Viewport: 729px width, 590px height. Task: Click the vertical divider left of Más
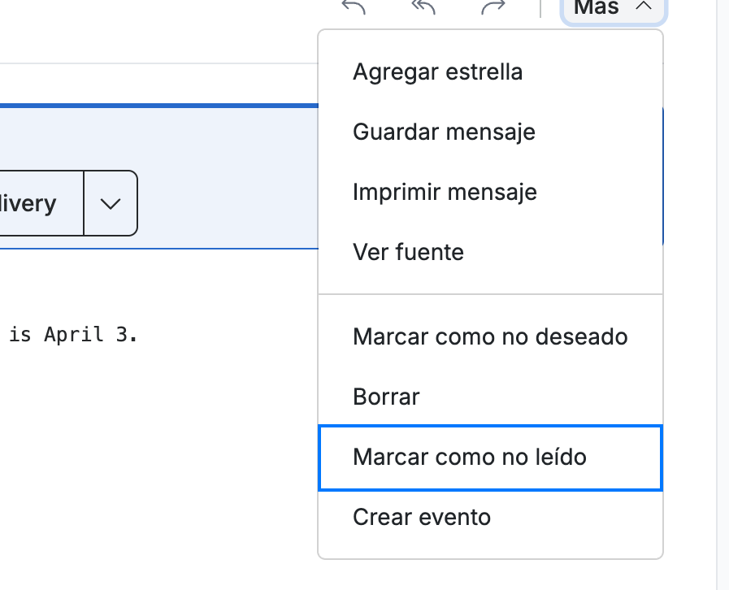[x=540, y=7]
